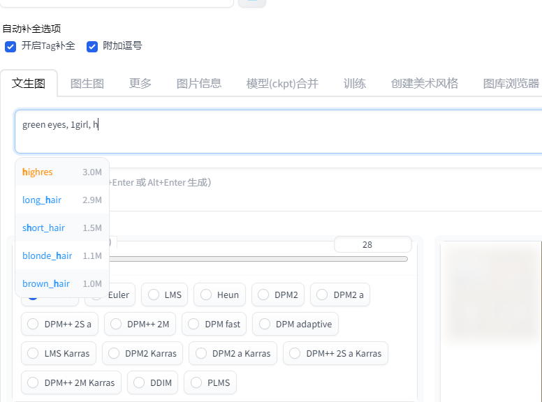Viewport: 542px width, 402px height.
Task: Uncheck the 附加逗号 option
Action: (92, 46)
